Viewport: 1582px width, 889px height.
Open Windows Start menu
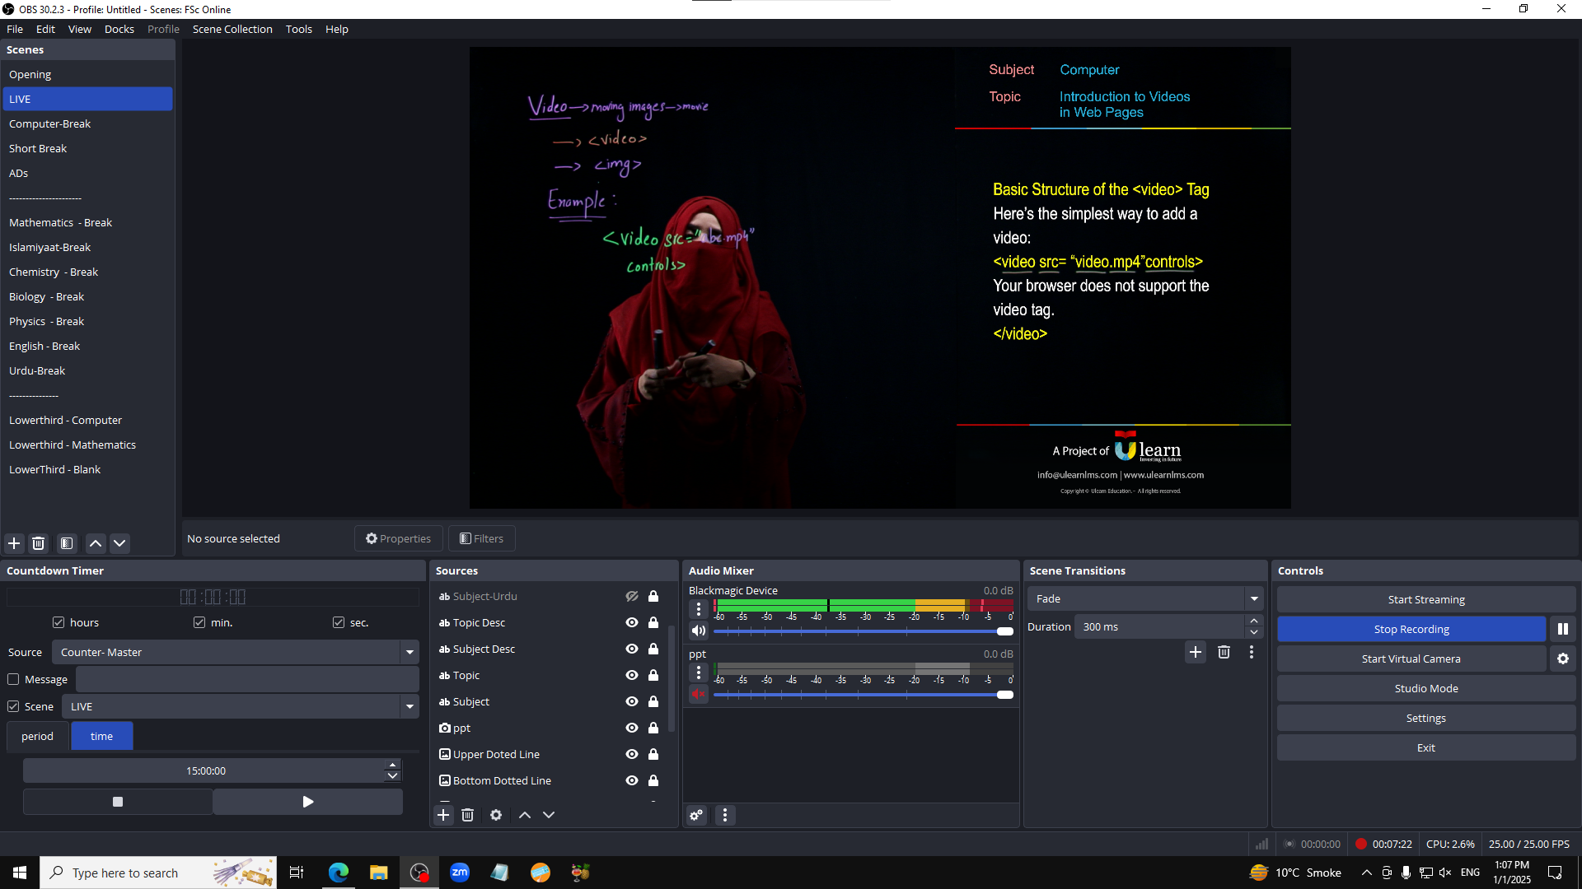click(x=20, y=873)
